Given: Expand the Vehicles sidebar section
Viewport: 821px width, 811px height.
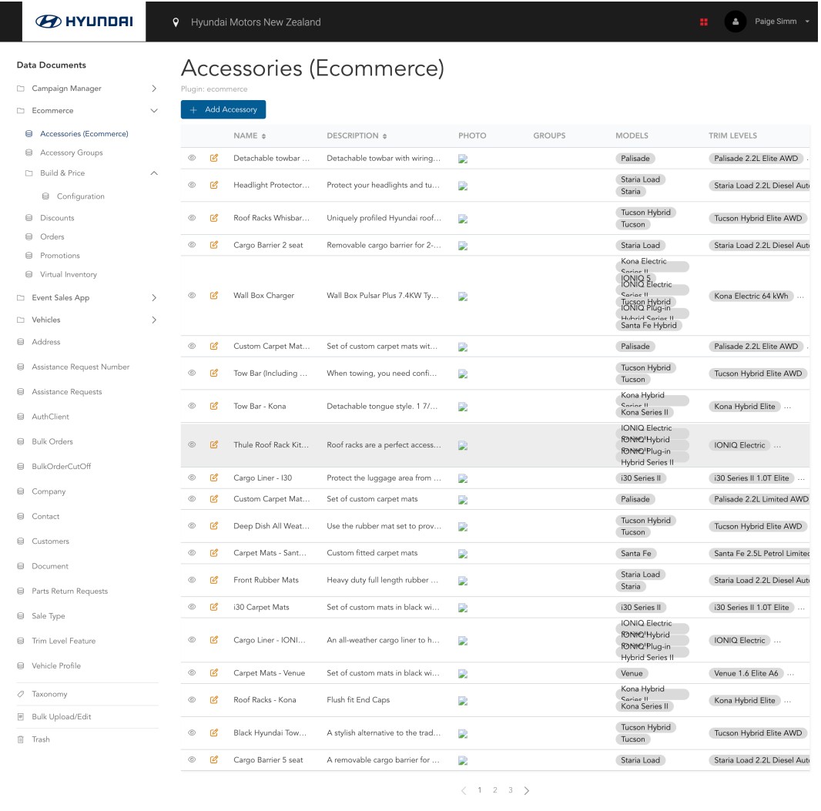Looking at the screenshot, I should point(153,318).
